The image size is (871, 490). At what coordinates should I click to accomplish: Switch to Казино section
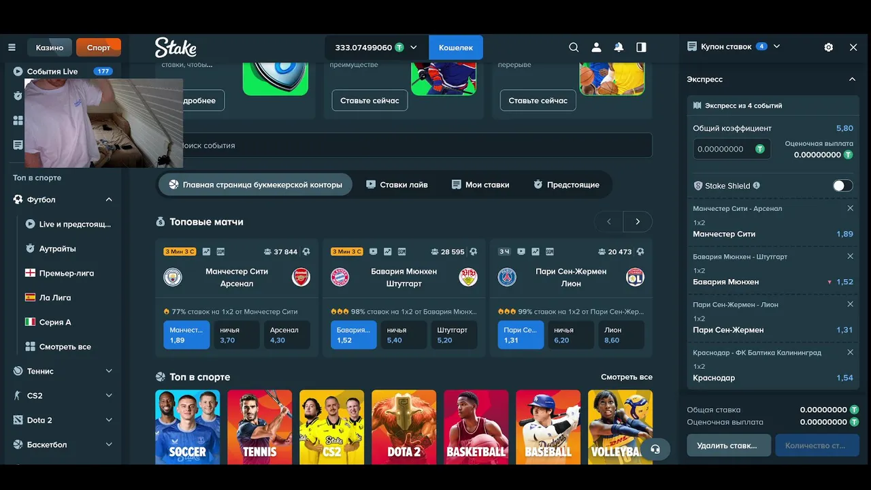pos(50,48)
